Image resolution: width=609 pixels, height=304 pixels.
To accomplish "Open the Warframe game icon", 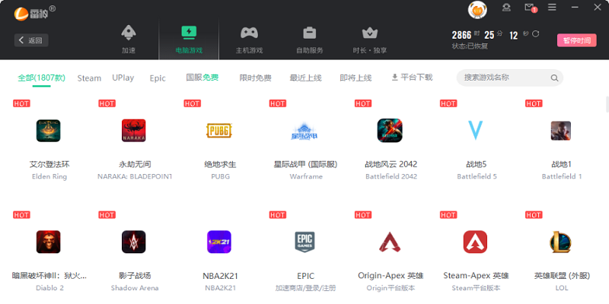I will point(304,131).
